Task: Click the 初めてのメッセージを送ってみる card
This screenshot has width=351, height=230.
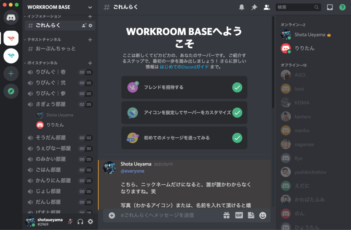Action: [x=184, y=138]
